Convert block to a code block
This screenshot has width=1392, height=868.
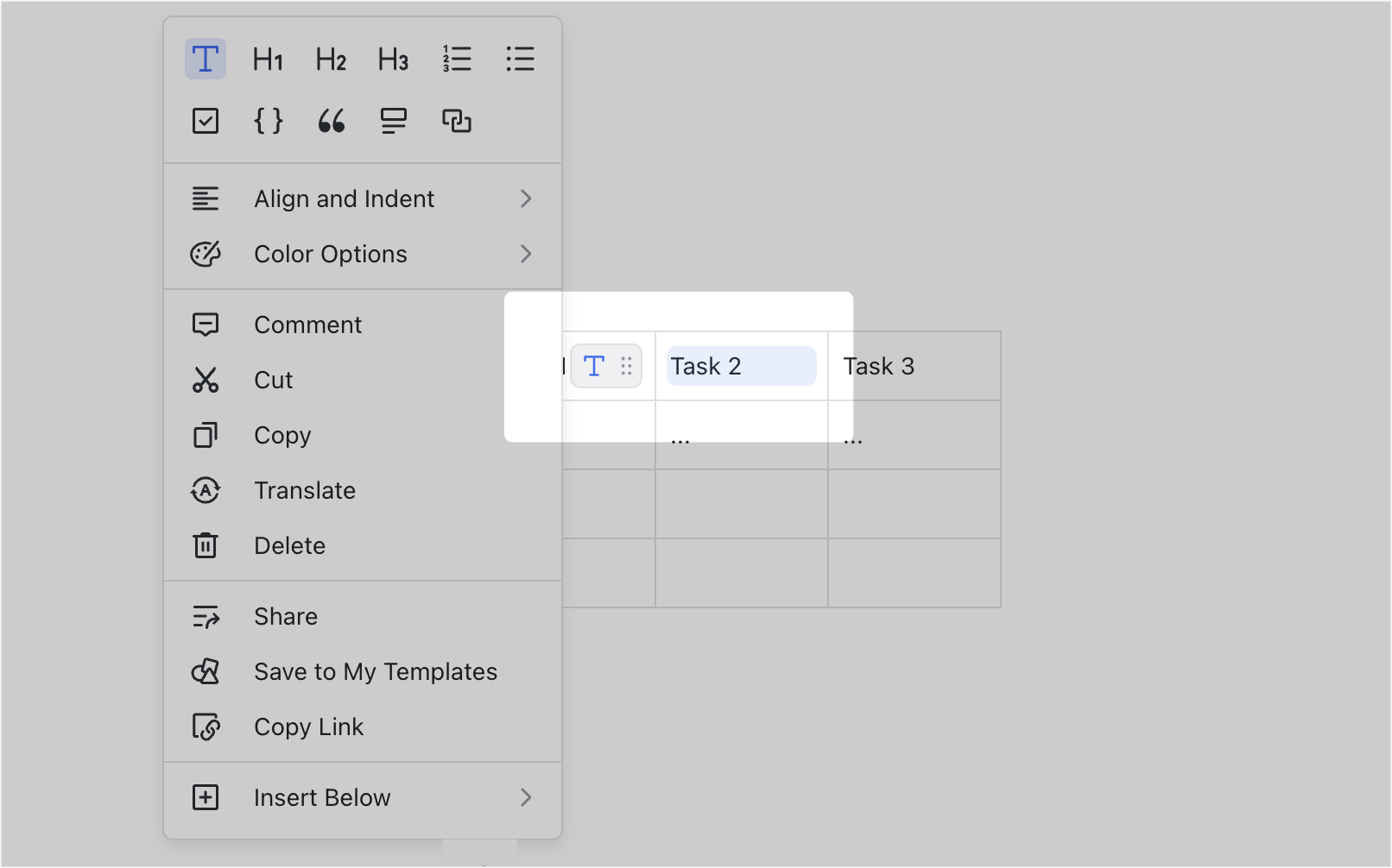tap(268, 121)
